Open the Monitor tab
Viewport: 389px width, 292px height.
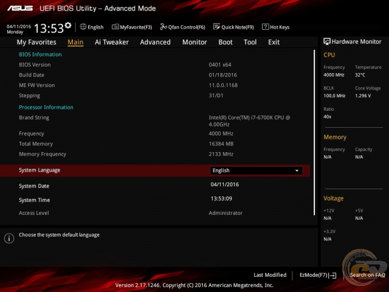coord(194,42)
